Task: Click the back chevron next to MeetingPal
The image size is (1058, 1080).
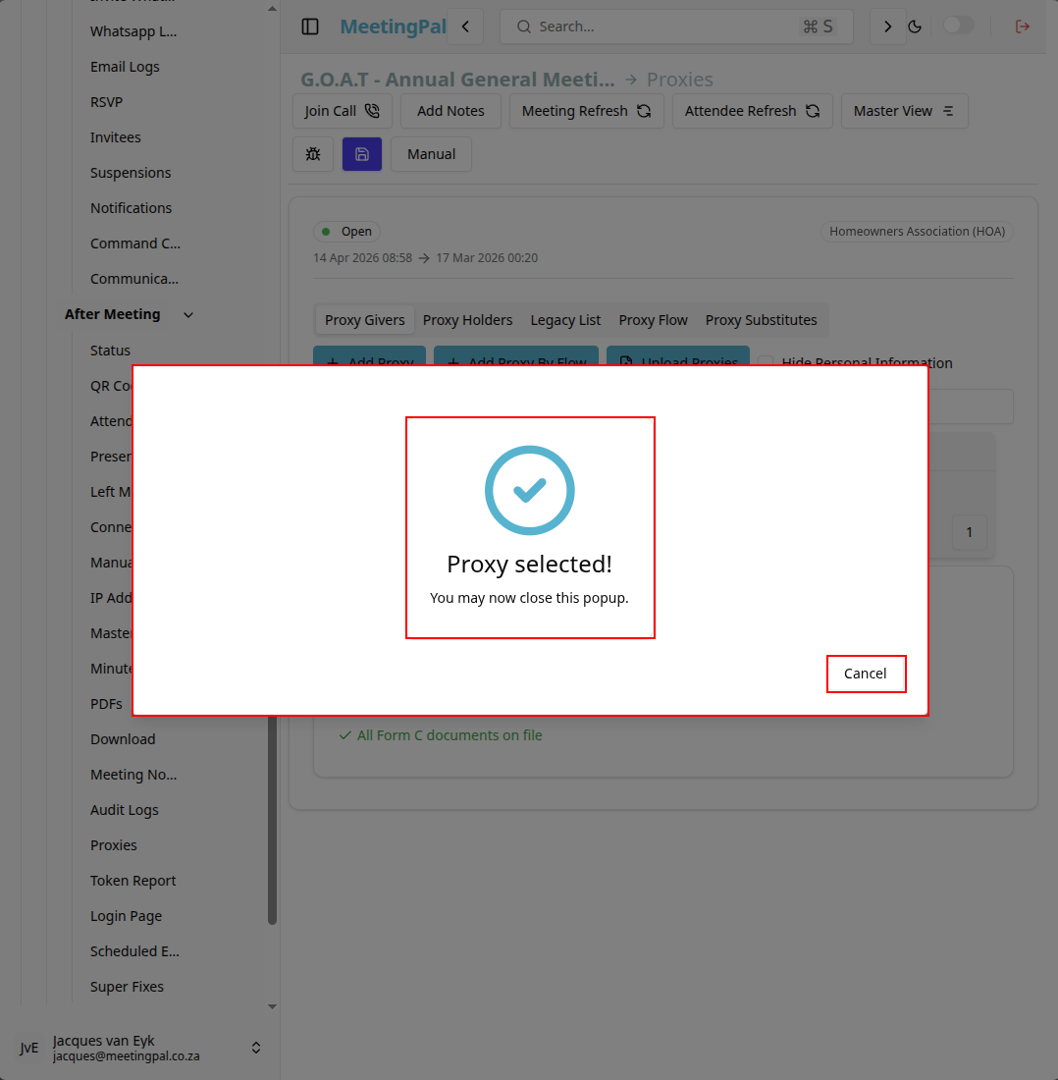Action: click(465, 27)
